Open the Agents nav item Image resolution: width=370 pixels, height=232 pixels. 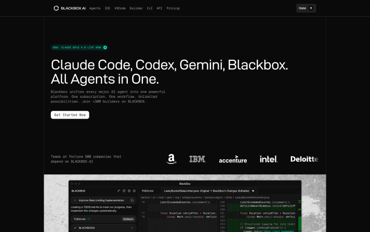click(95, 8)
